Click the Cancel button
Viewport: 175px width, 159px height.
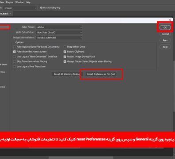coord(165,34)
